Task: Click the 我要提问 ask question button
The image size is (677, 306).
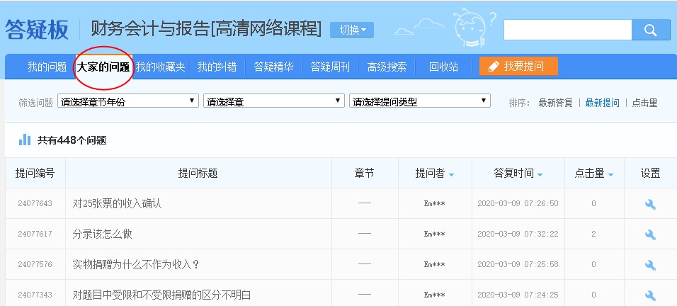Action: coord(518,67)
